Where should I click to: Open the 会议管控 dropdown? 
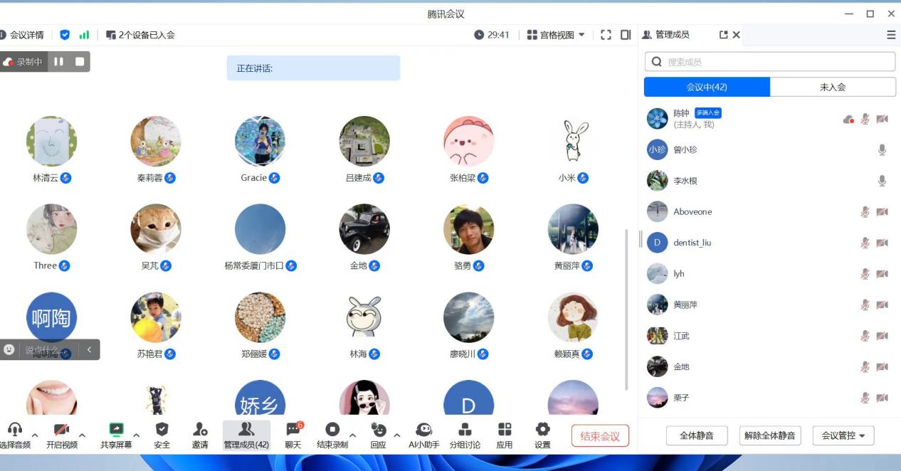(x=843, y=435)
